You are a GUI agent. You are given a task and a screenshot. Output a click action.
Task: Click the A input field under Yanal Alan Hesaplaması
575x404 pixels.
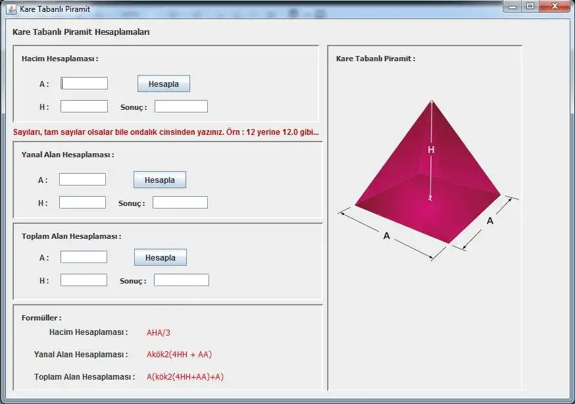82,179
